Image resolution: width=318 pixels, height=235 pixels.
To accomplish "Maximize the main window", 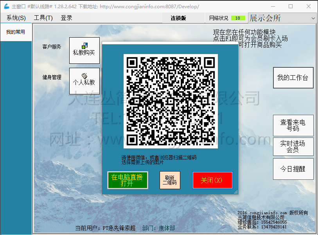I will click(x=291, y=6).
